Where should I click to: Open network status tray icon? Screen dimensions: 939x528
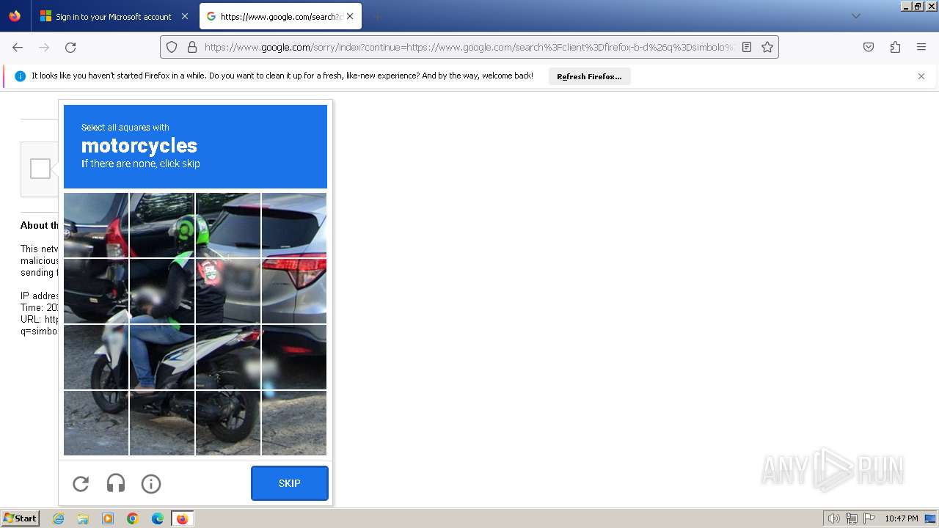pyautogui.click(x=852, y=518)
